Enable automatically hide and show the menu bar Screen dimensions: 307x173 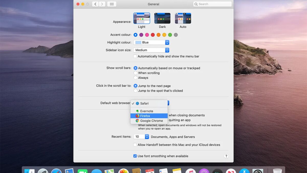point(135,56)
